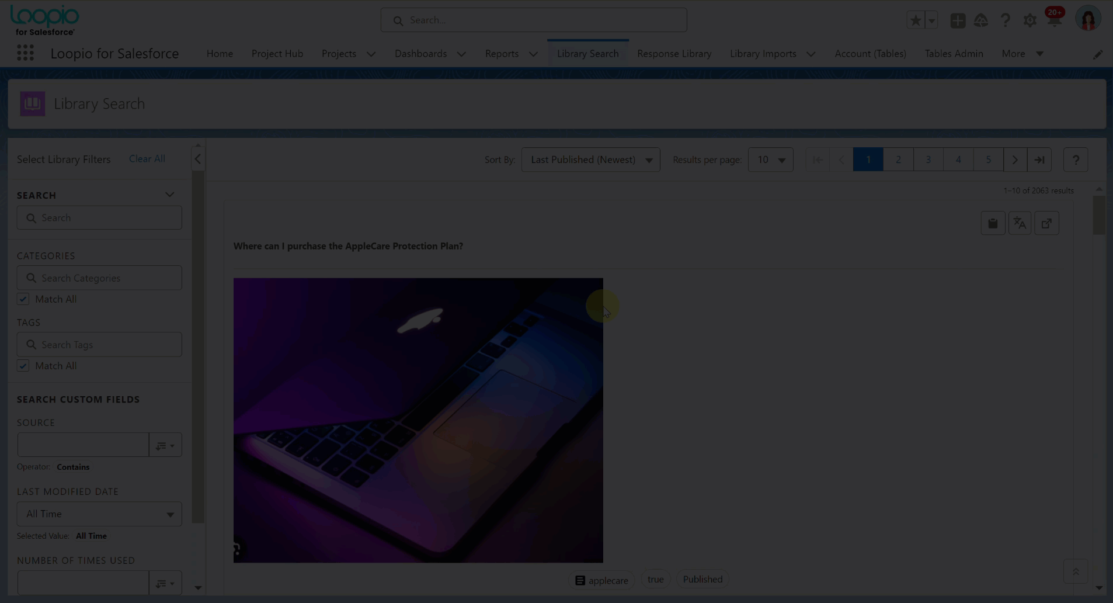Click the translate entry icon
The image size is (1113, 603).
tap(1020, 223)
